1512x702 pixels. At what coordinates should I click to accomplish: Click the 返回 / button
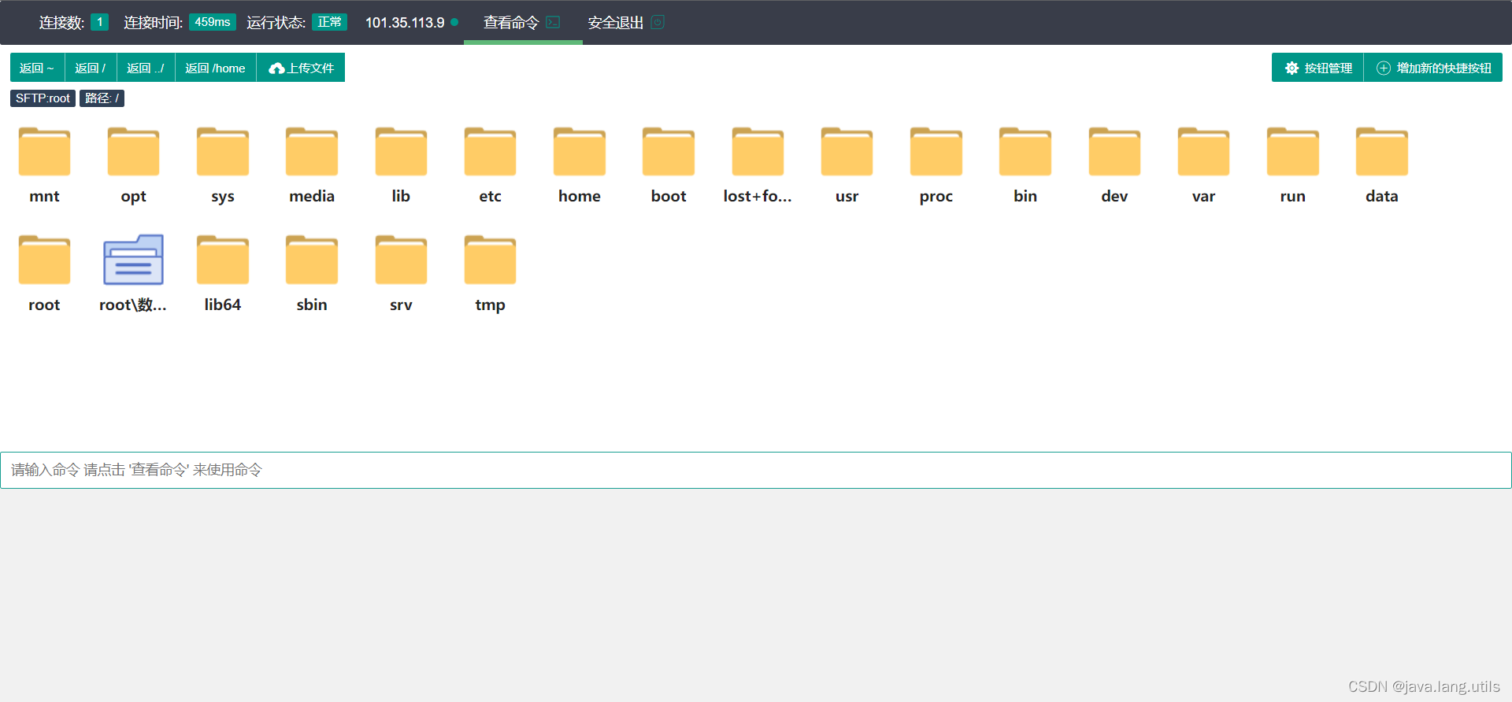coord(91,68)
